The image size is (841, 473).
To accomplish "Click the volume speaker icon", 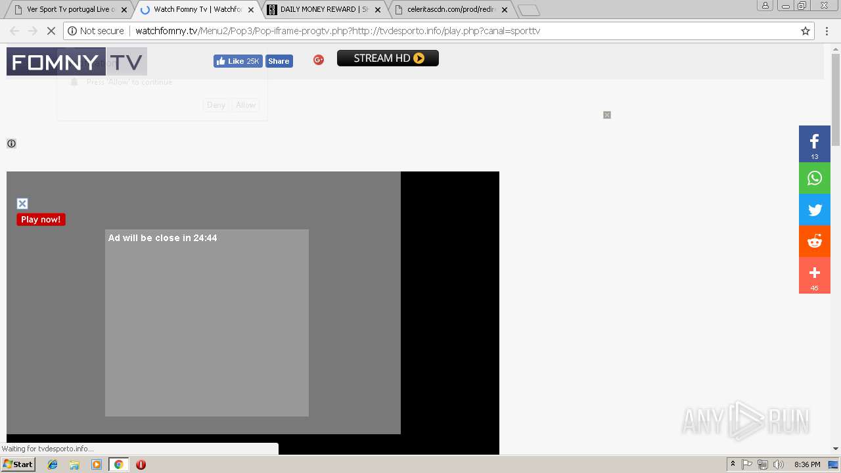I will [x=779, y=464].
